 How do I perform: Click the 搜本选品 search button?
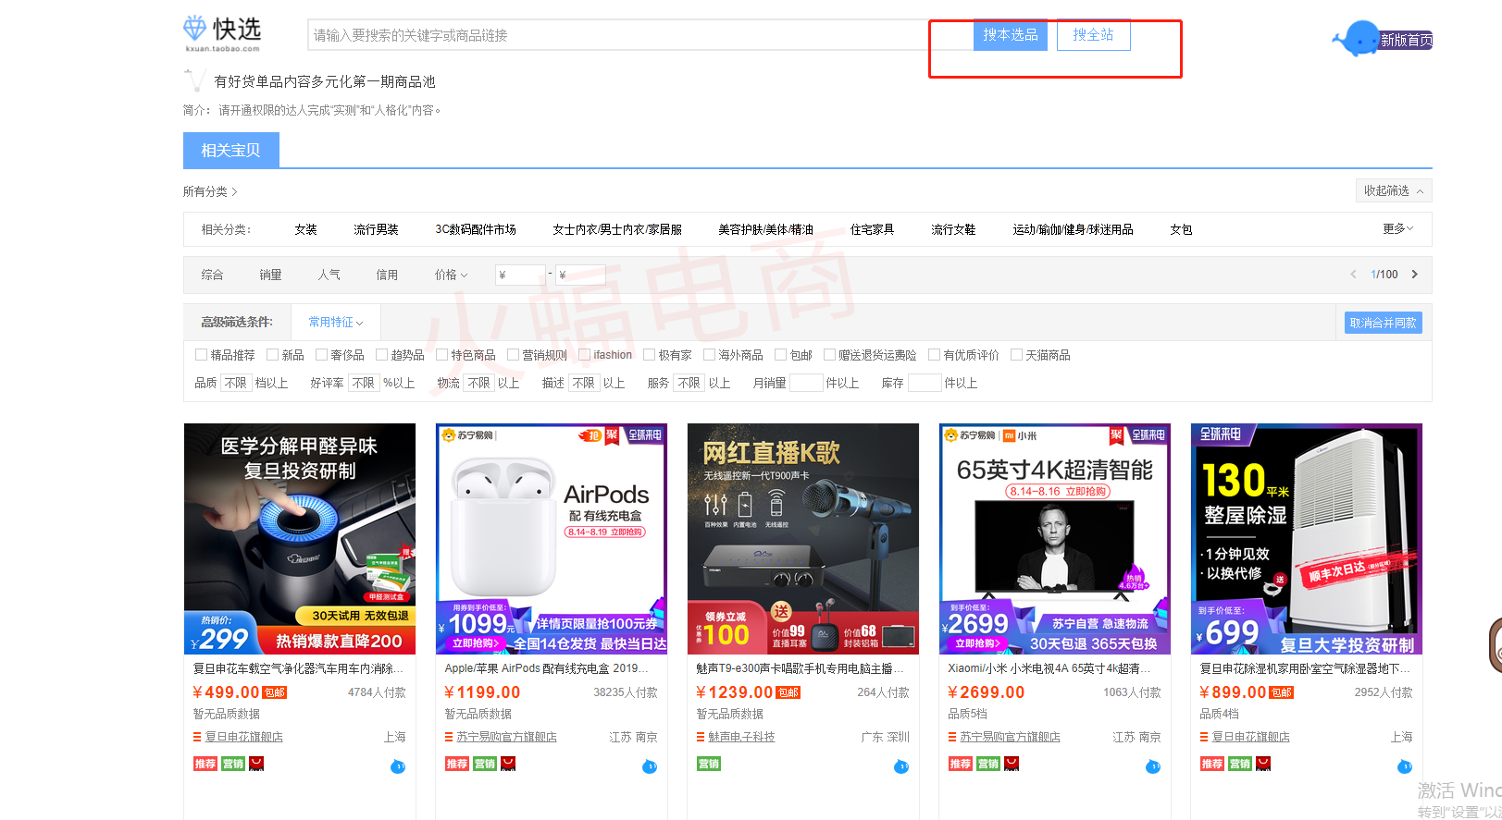(x=1010, y=35)
